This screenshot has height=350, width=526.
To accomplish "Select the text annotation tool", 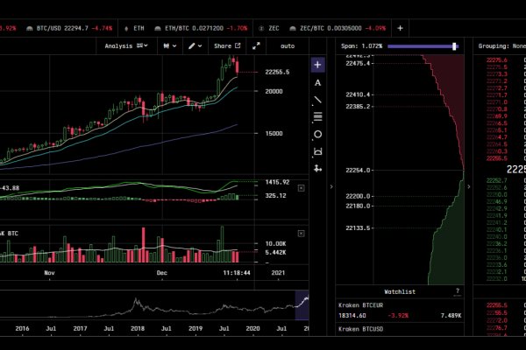I will point(317,83).
